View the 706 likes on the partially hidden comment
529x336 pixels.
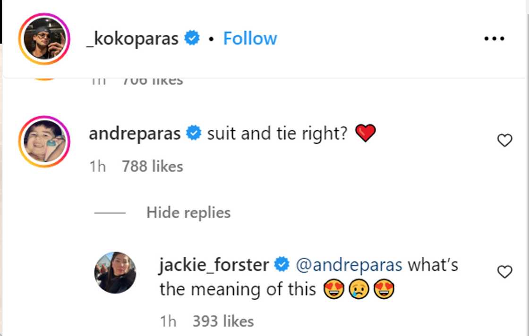pyautogui.click(x=152, y=81)
